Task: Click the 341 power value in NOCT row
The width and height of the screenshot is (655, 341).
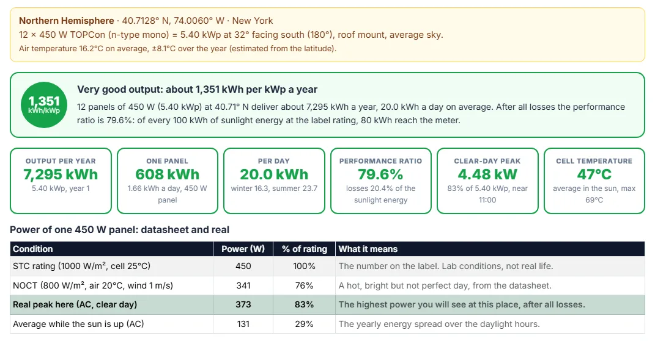Action: pos(243,285)
